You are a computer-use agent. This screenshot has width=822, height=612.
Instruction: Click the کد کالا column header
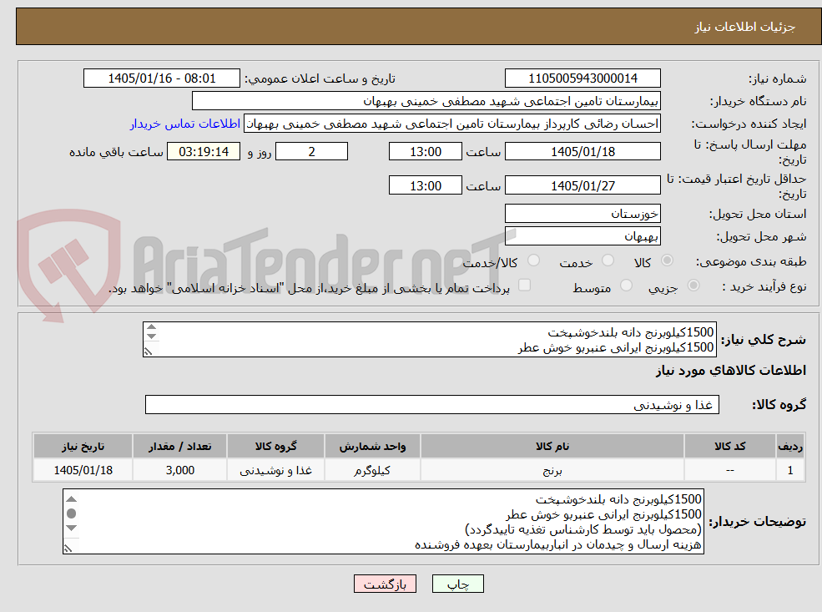tap(729, 447)
